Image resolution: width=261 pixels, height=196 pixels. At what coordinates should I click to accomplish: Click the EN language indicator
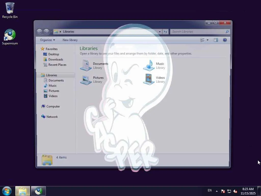coord(210,190)
